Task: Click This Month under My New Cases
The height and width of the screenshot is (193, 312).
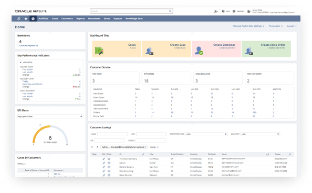Action: click(27, 69)
